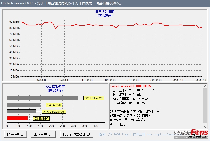The image size is (210, 141).
Task: Select the 93.3MB/秒 burst speed label
Action: coord(41,119)
